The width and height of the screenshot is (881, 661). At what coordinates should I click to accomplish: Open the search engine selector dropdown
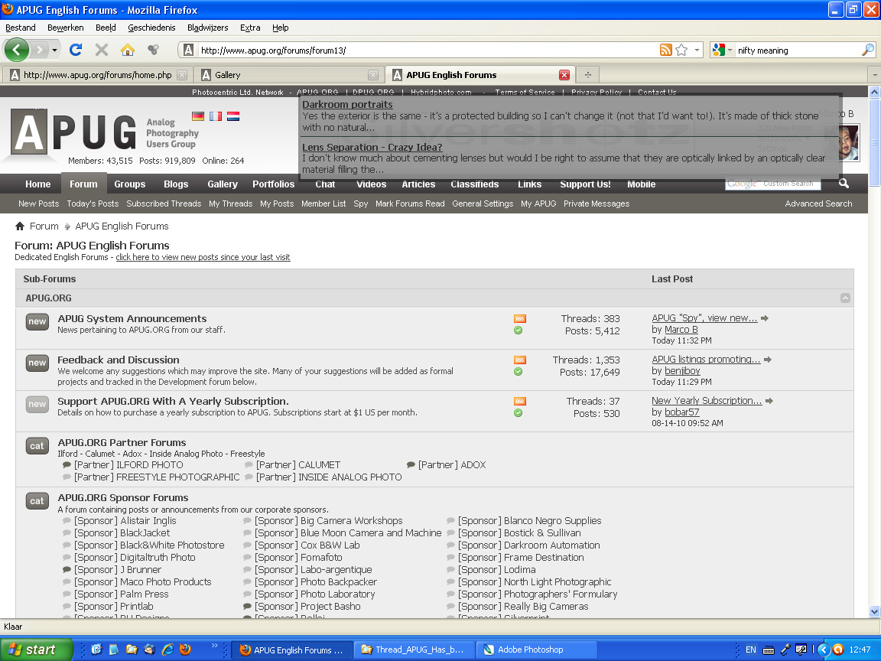point(730,50)
